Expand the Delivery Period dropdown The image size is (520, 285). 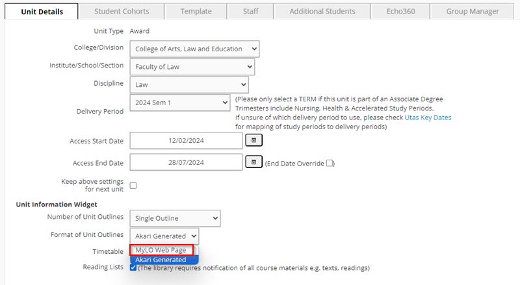tap(180, 103)
